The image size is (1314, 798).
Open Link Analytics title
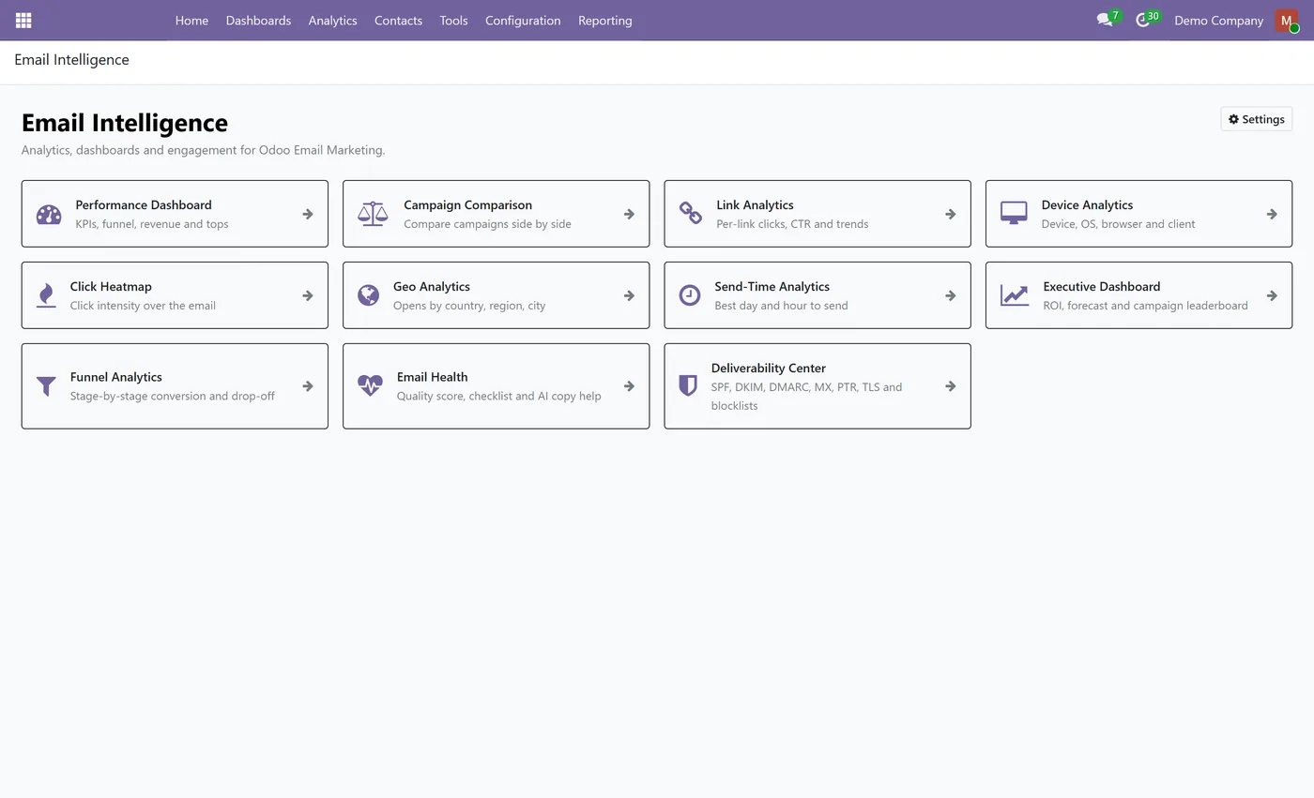(x=755, y=204)
